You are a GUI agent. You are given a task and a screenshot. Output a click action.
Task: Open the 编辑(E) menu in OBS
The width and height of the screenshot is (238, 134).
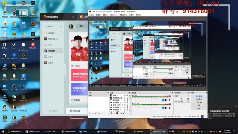click(98, 15)
